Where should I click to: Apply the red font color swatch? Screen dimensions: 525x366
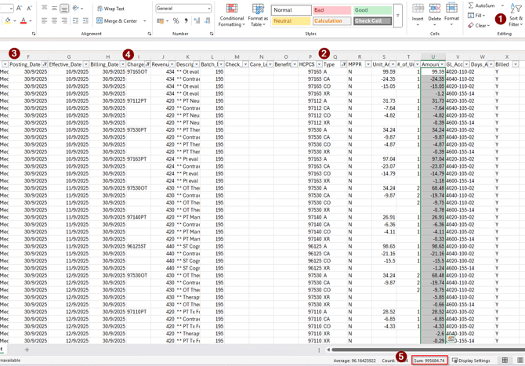24,21
